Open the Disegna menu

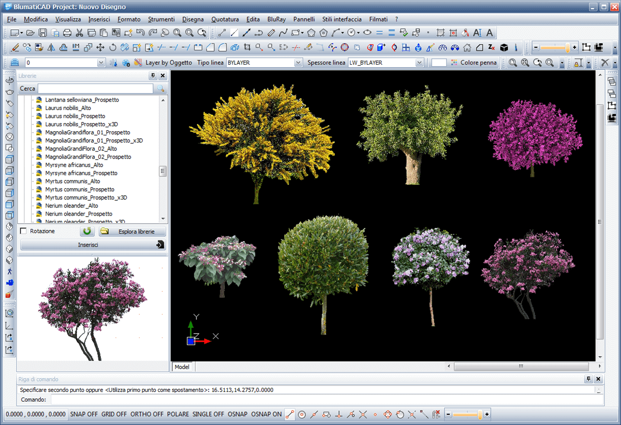click(x=193, y=19)
